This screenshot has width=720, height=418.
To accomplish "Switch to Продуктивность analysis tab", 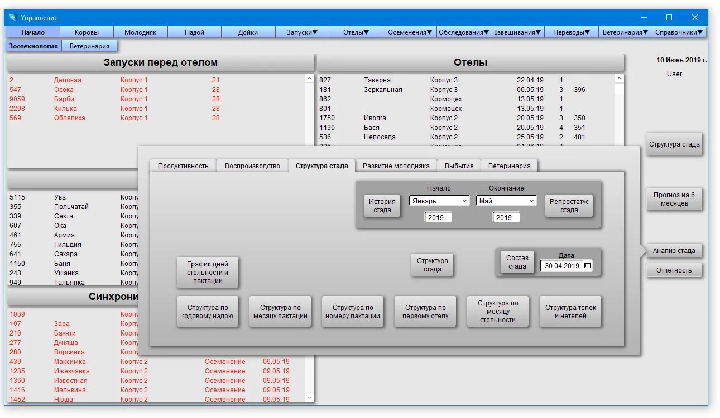I will [x=183, y=166].
